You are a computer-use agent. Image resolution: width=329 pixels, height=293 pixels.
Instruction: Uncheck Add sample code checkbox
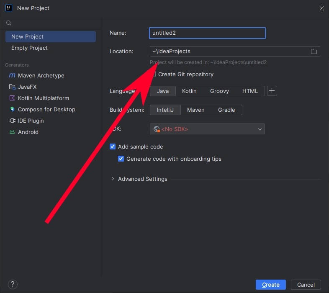[112, 147]
